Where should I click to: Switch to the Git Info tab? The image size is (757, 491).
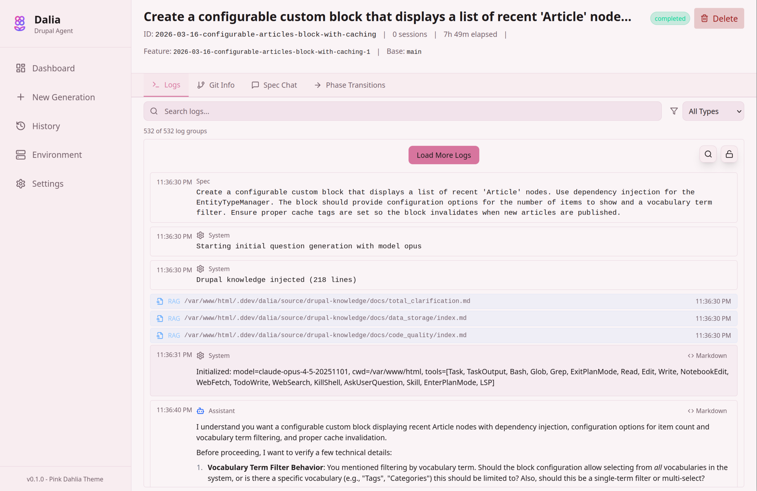216,85
